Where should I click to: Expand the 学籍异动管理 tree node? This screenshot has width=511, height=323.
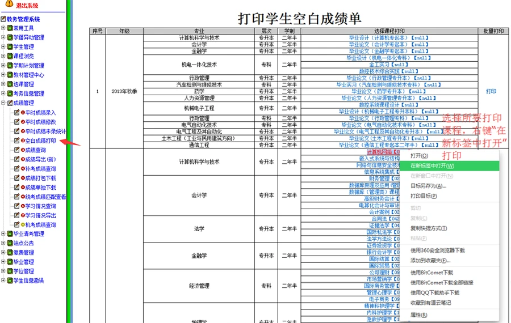[3, 37]
